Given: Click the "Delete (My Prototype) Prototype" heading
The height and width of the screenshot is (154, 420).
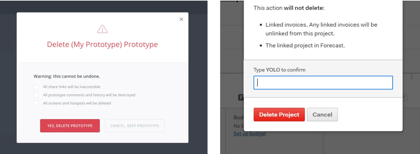Looking at the screenshot, I should pos(102,44).
